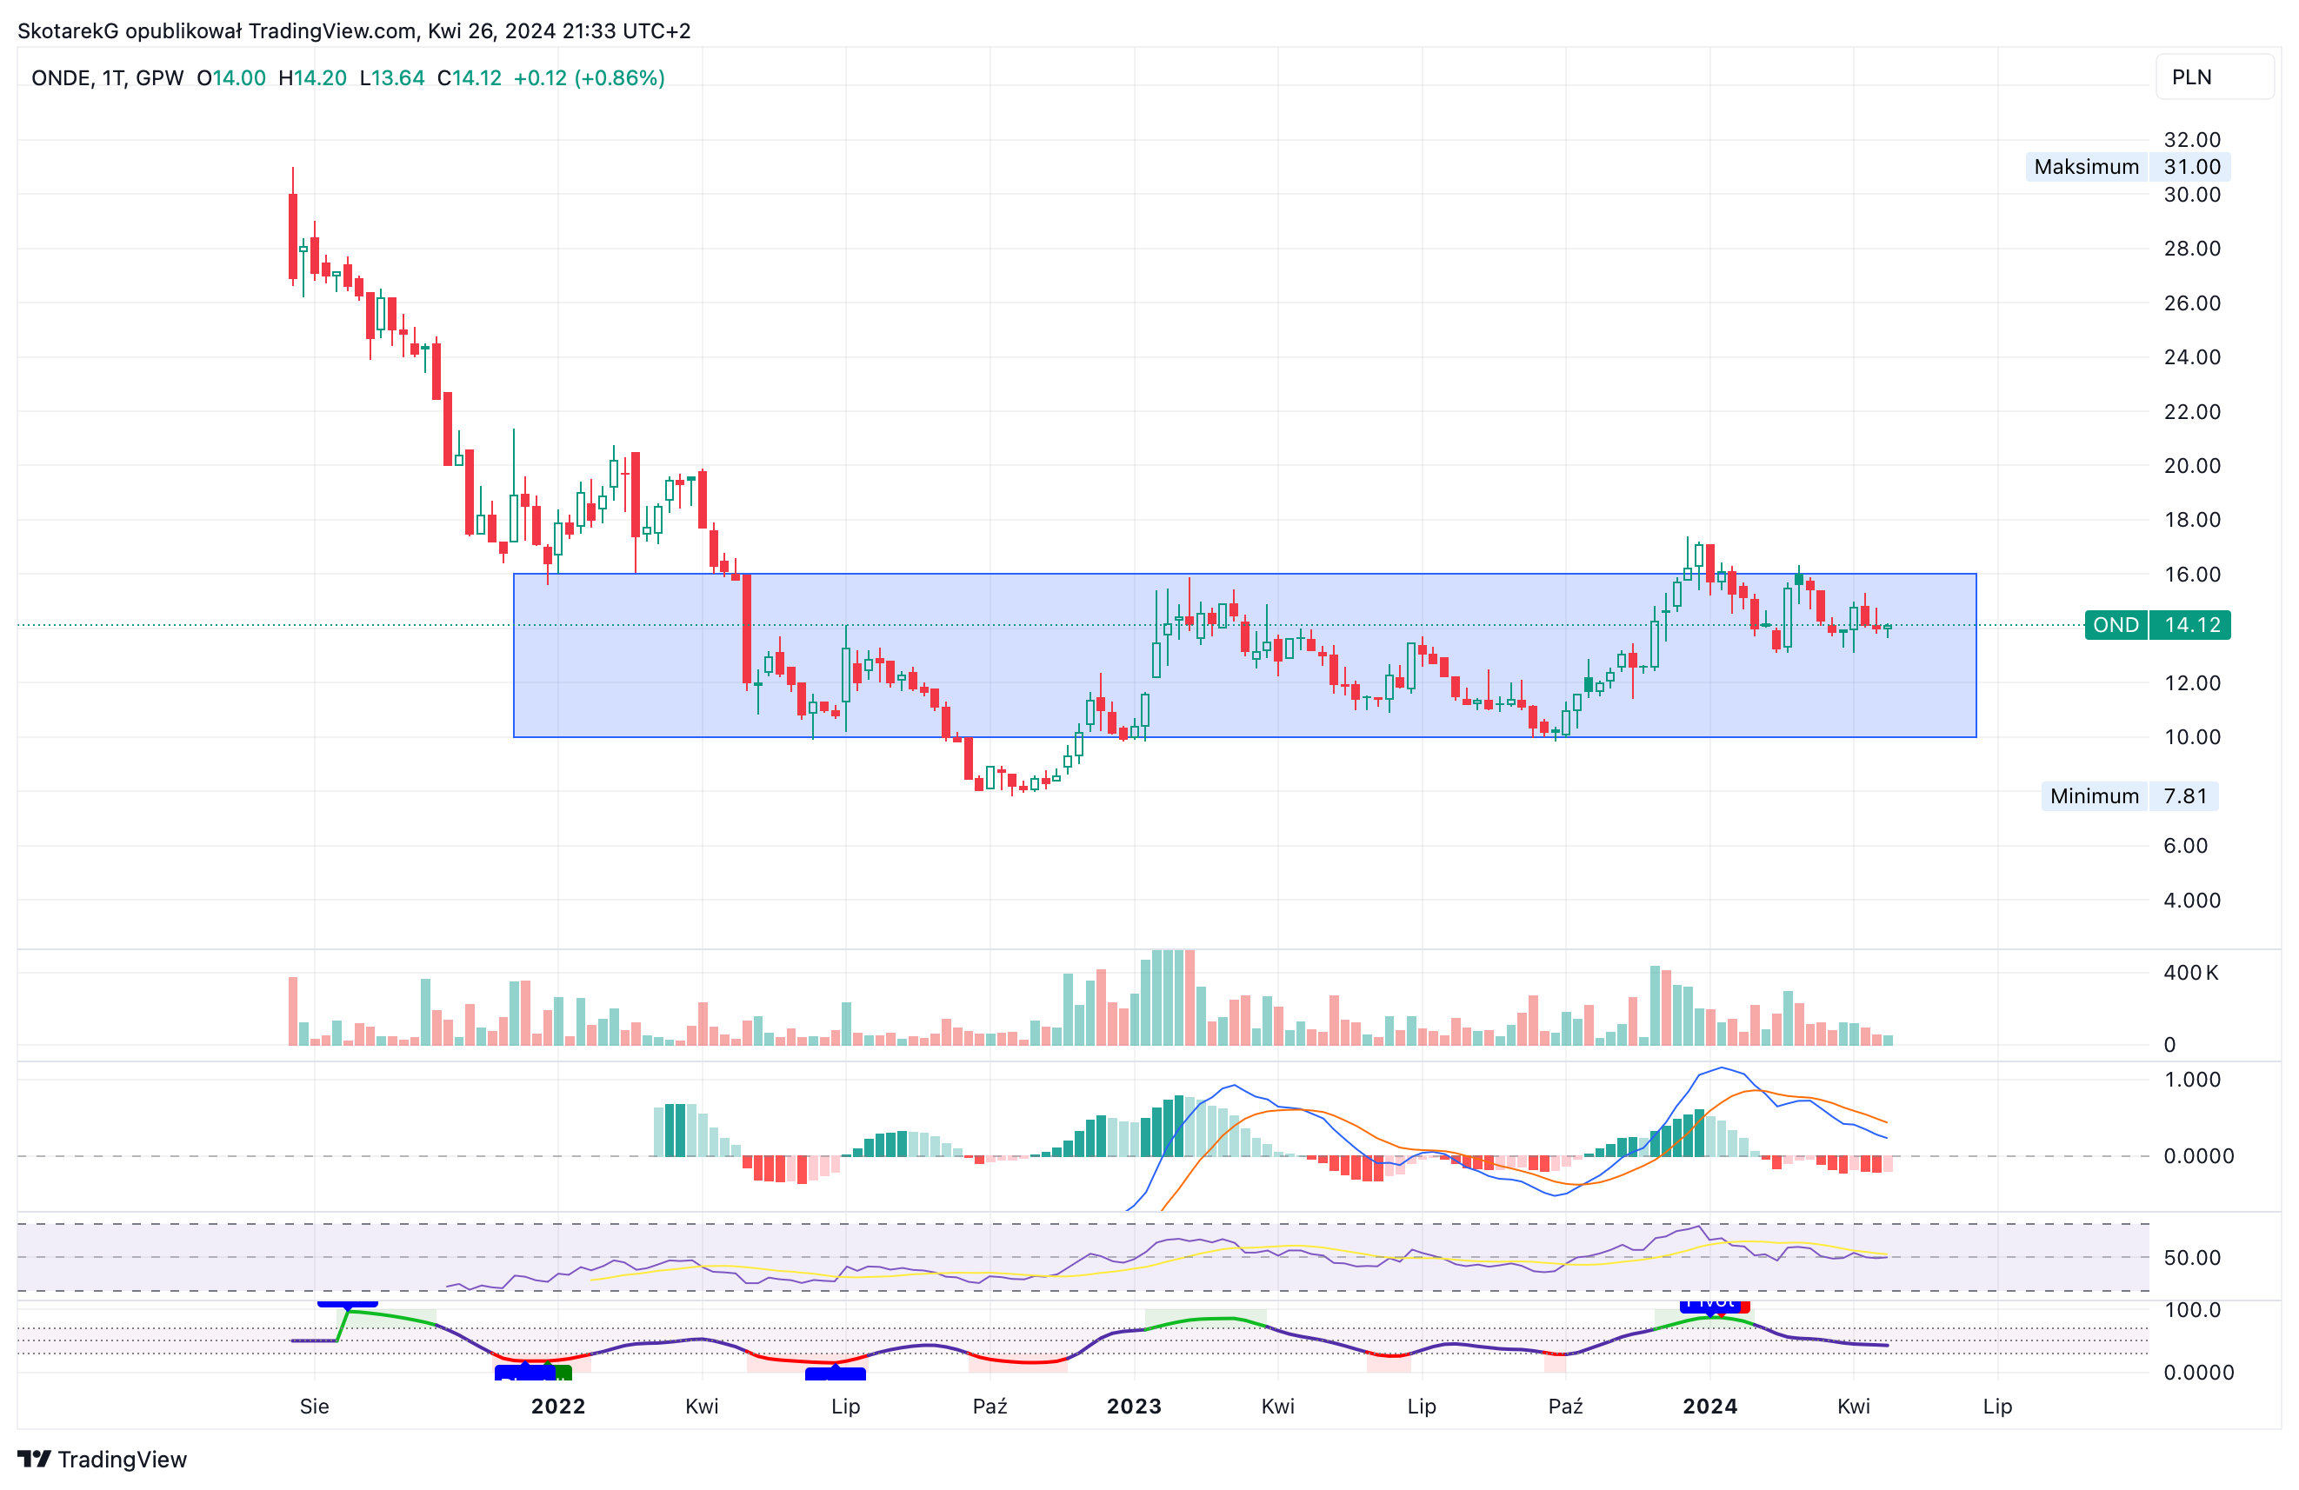Image resolution: width=2299 pixels, height=1490 pixels.
Task: Click the Maksimum 31.00 price label
Action: [x=2128, y=167]
